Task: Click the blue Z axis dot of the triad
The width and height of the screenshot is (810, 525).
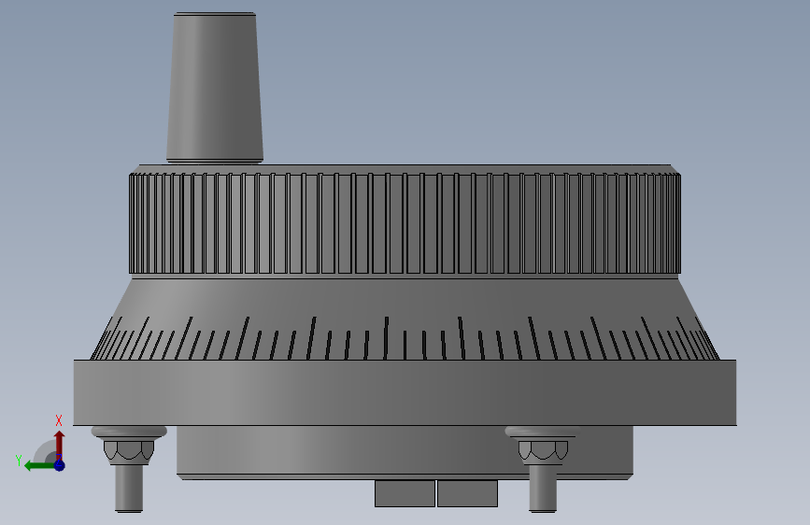Action: 60,465
